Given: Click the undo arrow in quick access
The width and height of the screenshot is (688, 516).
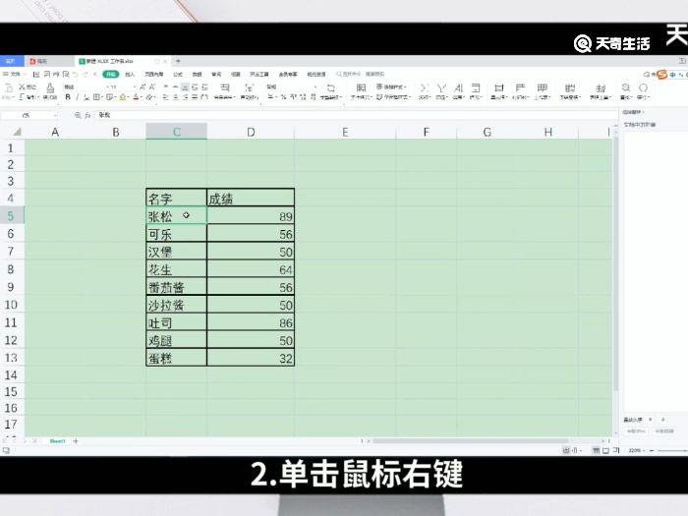Looking at the screenshot, I should tap(75, 74).
